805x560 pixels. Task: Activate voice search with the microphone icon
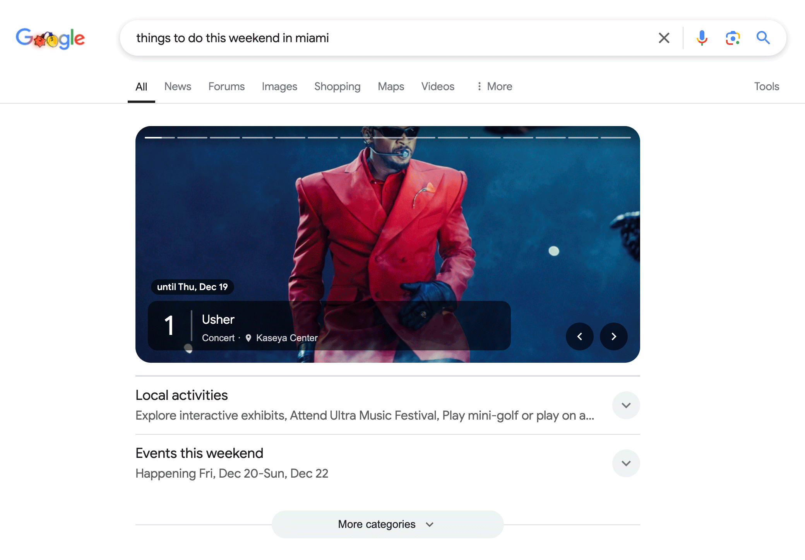click(702, 38)
